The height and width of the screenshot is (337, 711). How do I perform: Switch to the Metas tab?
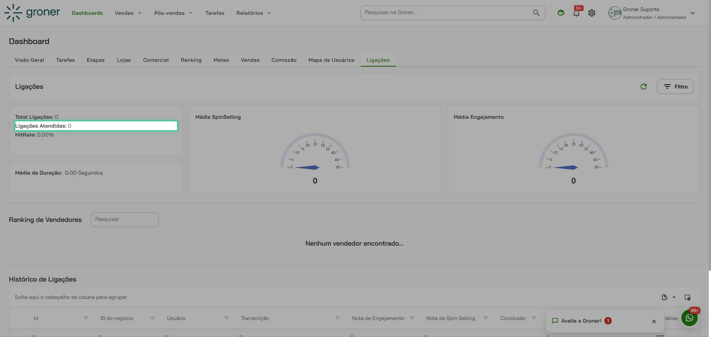point(221,60)
